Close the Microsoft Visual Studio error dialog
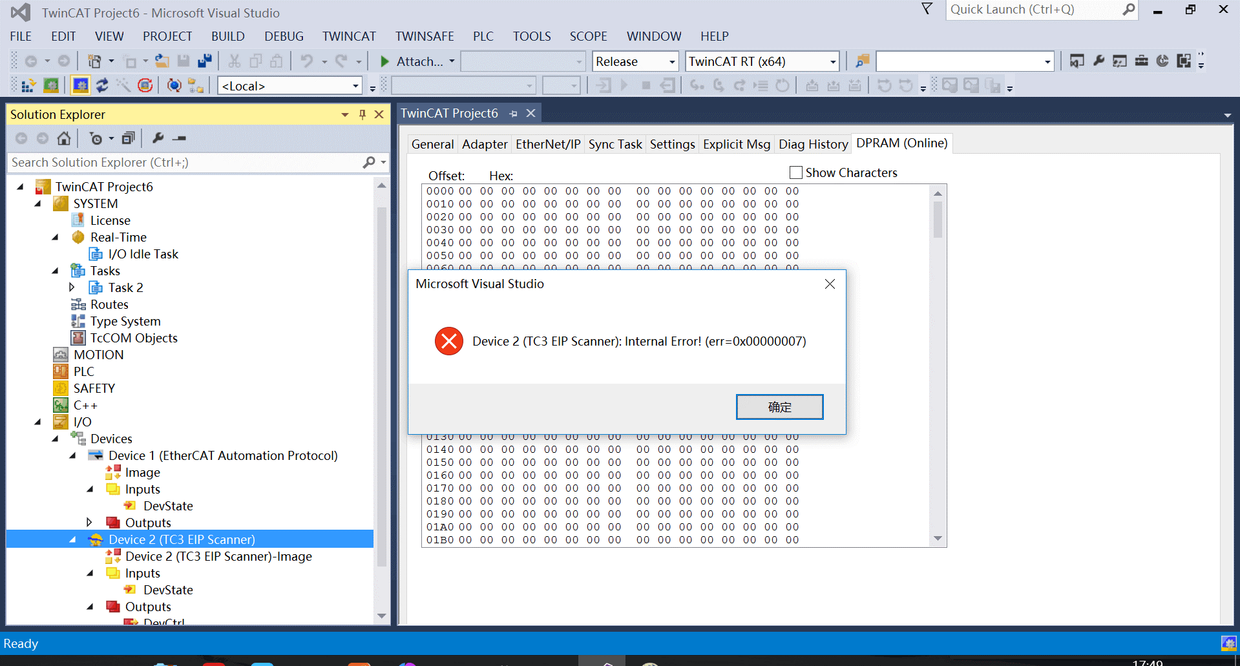Screen dimensions: 1240x666 [830, 284]
